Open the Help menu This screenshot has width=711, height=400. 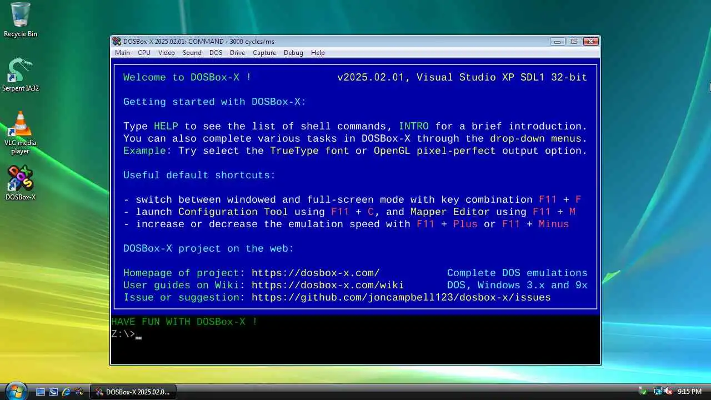pyautogui.click(x=318, y=53)
